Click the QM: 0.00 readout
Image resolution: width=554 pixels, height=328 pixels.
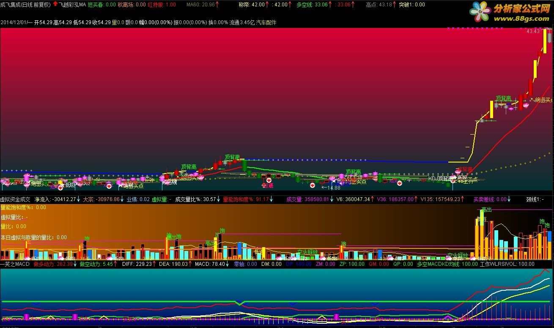378,264
